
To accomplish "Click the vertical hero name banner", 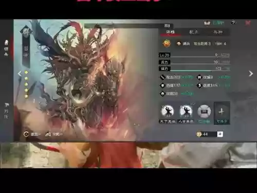I will (26, 52).
